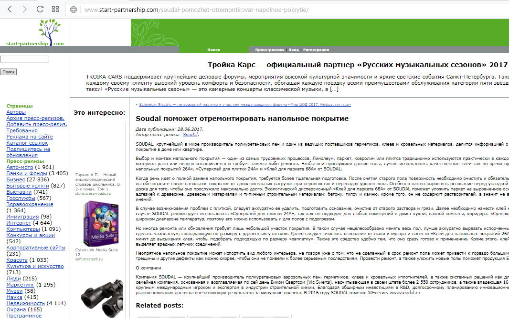Open the Конкурсы и акции category

pyautogui.click(x=31, y=235)
